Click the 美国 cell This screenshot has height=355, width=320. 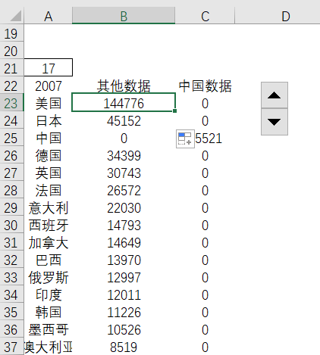click(48, 103)
